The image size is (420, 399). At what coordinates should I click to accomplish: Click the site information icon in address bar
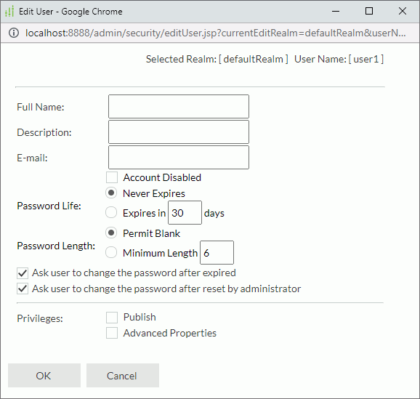14,33
